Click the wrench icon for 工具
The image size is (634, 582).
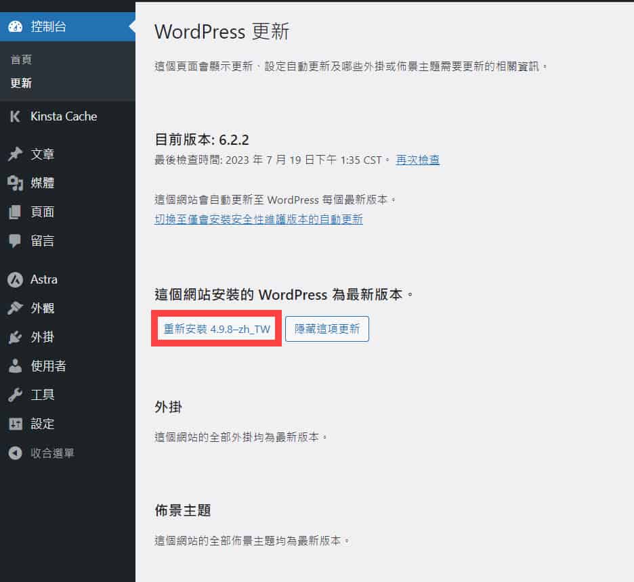pos(15,395)
